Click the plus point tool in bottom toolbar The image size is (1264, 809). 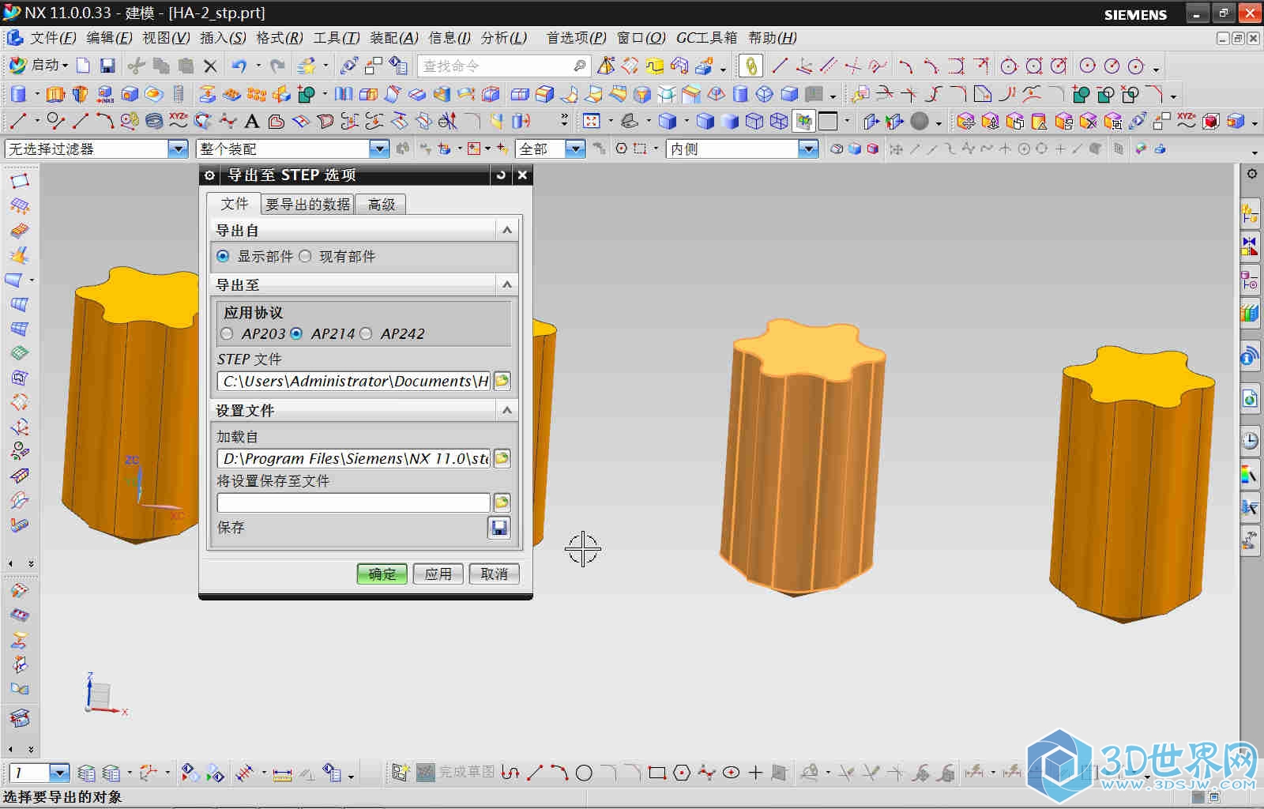tap(755, 773)
